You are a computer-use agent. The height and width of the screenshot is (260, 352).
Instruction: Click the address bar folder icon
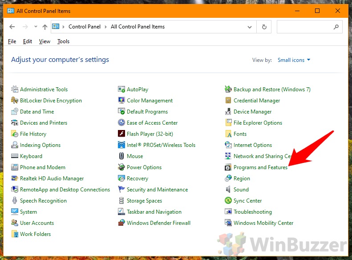point(56,27)
